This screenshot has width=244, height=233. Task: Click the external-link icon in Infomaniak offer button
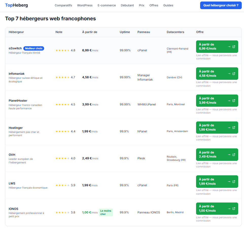coord(234,74)
